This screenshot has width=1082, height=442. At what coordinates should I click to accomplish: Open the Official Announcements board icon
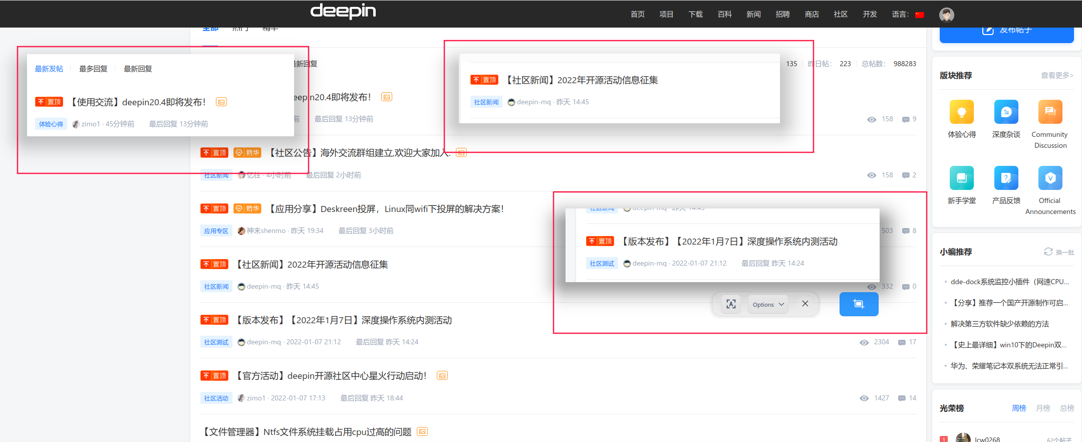(x=1050, y=178)
